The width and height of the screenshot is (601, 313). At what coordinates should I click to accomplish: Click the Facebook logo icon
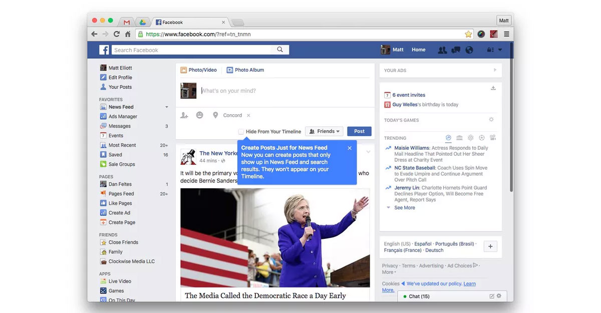click(x=104, y=50)
